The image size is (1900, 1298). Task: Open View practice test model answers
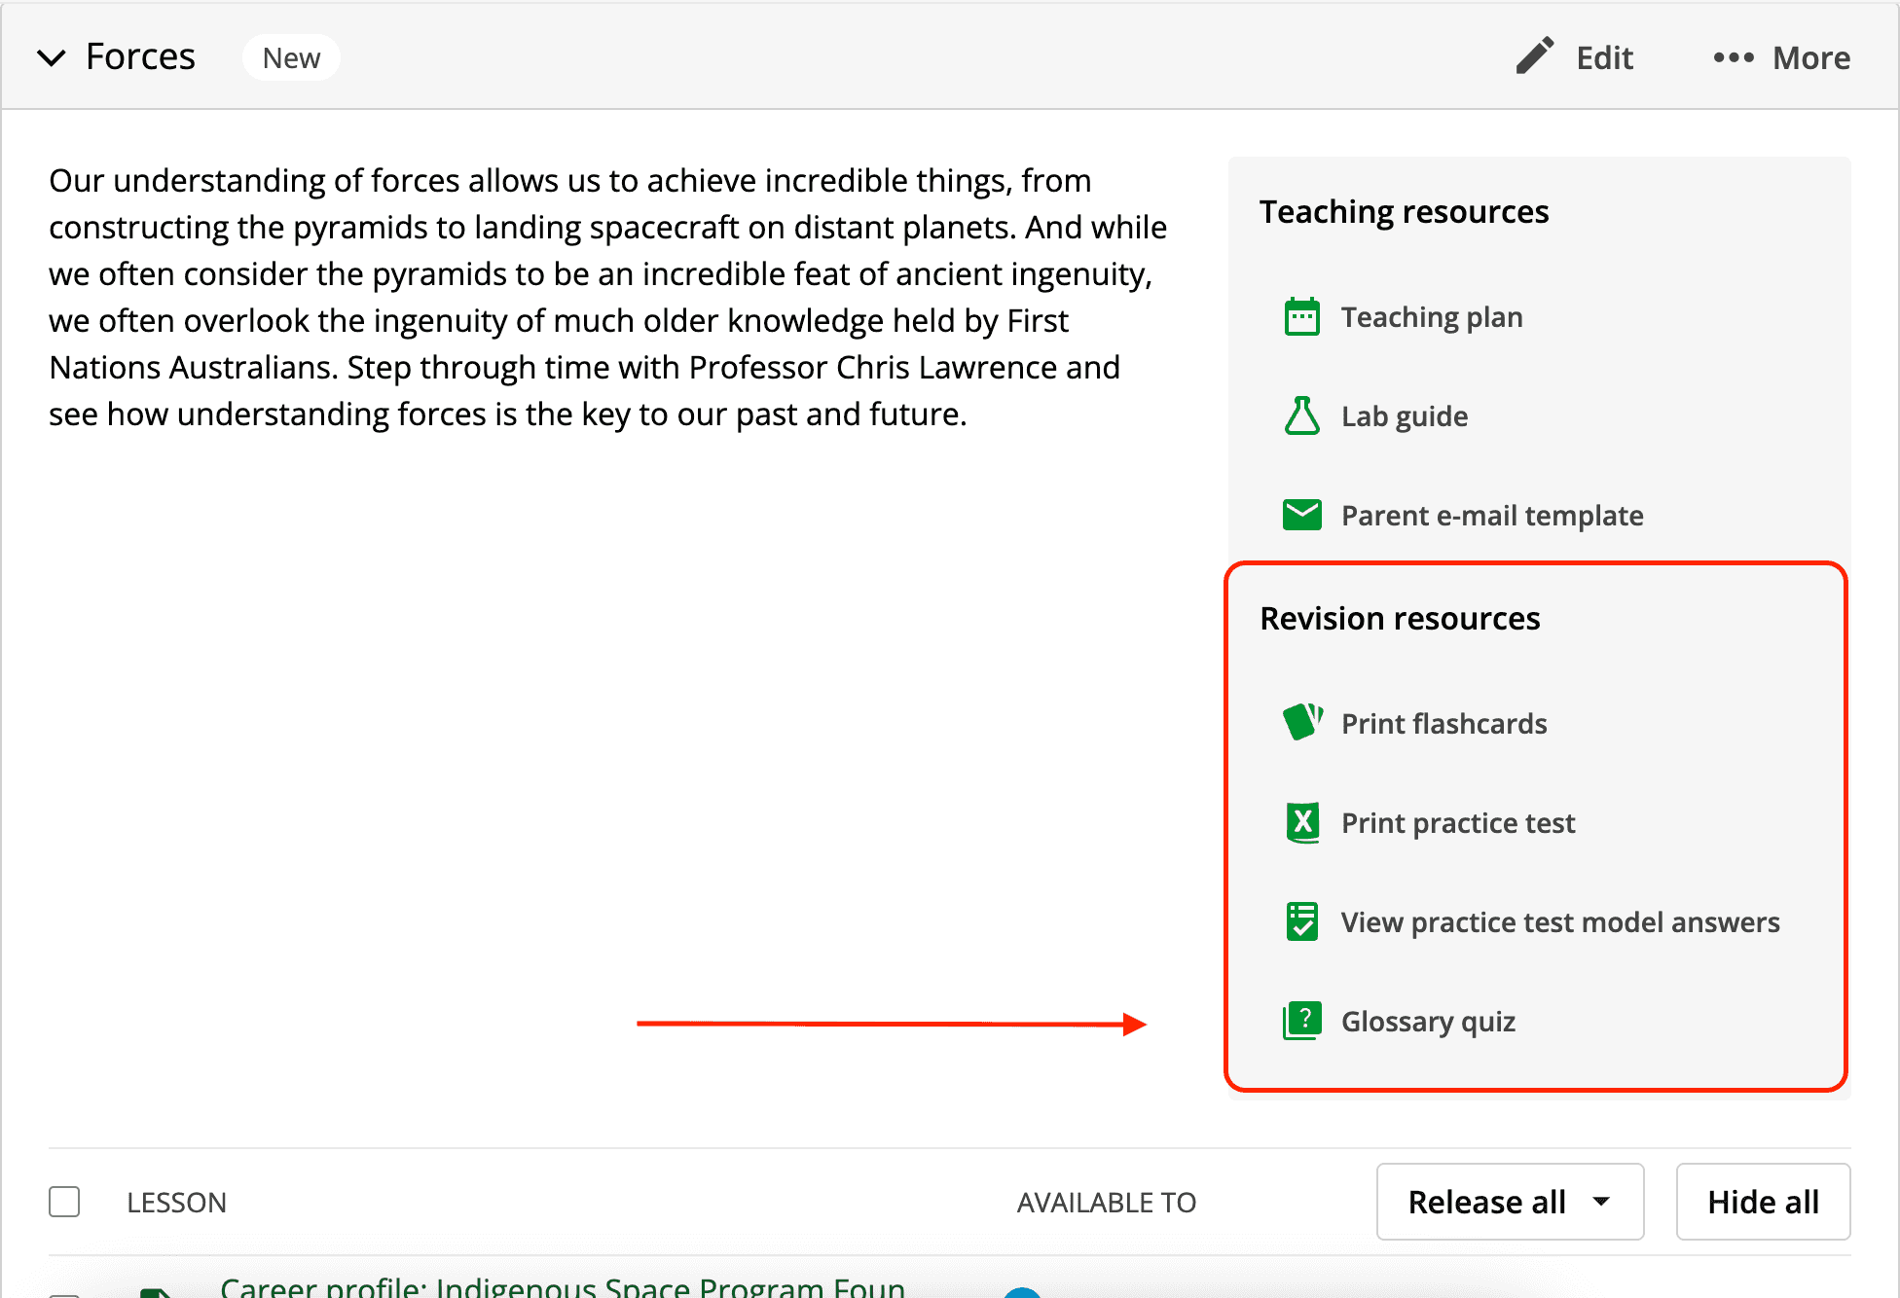point(1560,922)
